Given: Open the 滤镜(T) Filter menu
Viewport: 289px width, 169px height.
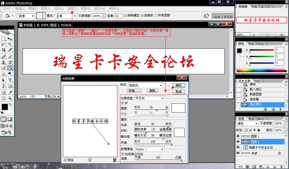Looking at the screenshot, I should pos(72,9).
